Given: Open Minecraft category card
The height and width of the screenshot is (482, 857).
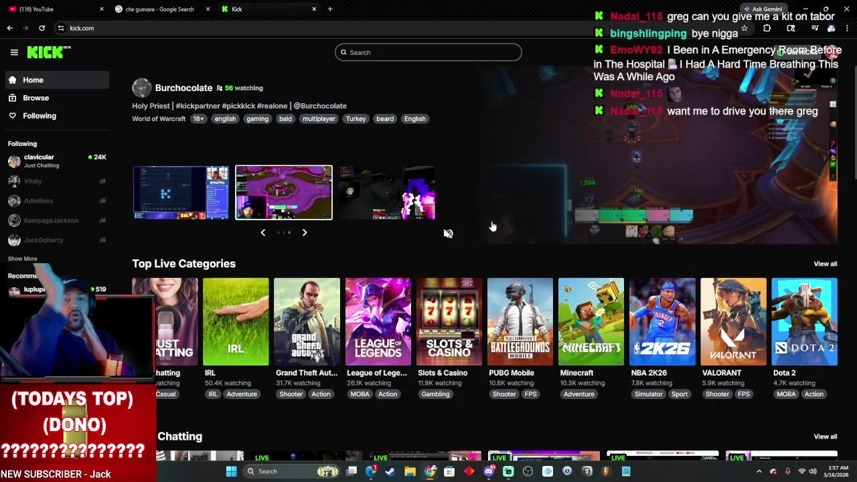Looking at the screenshot, I should (591, 321).
